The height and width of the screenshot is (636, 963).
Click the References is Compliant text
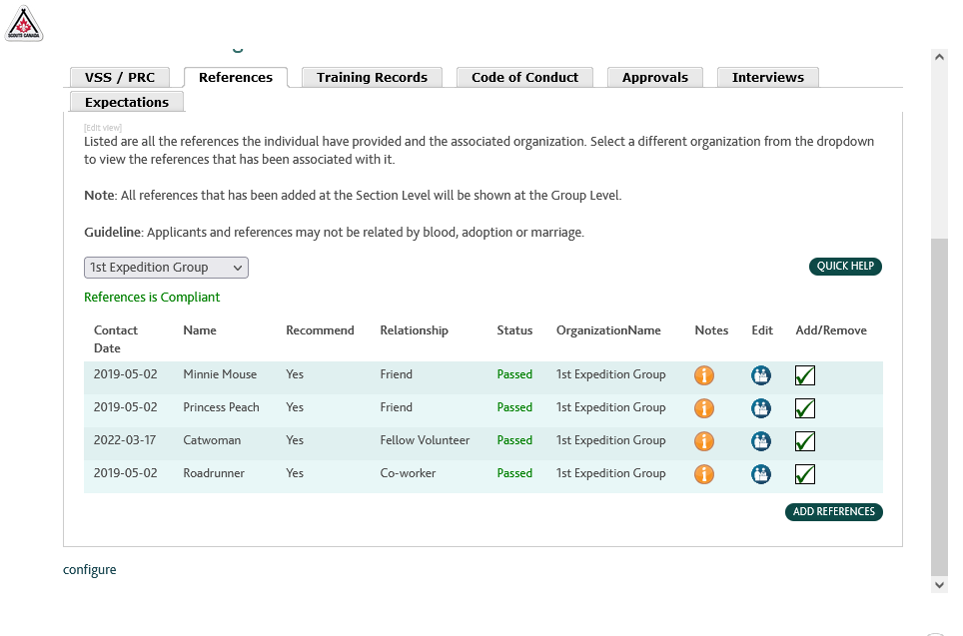tap(152, 298)
